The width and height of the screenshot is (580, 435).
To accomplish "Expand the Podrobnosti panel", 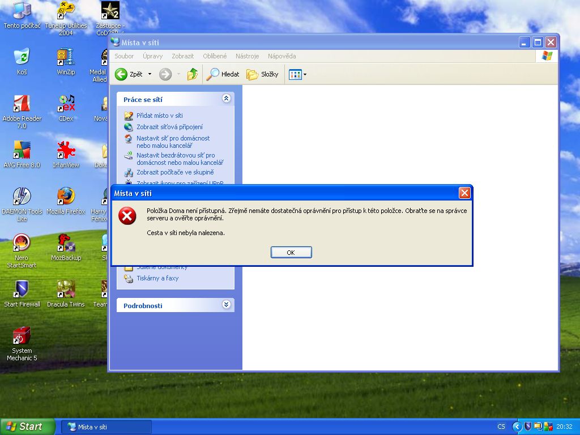I will [226, 305].
